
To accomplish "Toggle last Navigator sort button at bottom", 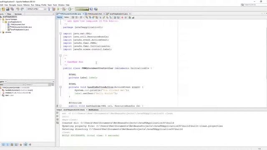I will click(30, 145).
